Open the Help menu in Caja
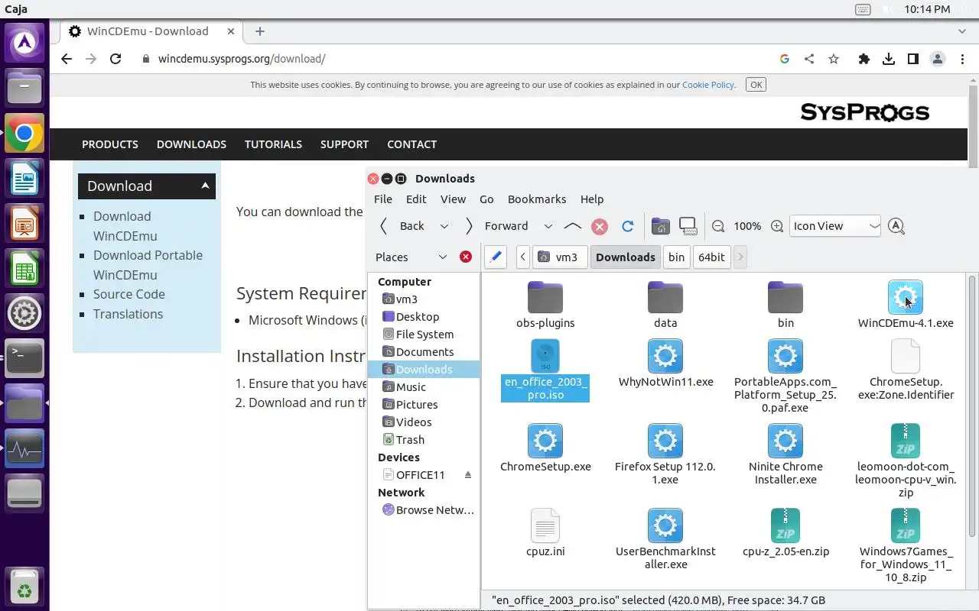 coord(592,199)
